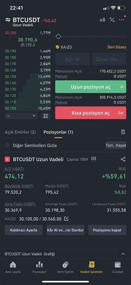The image size is (131, 285).
Task: Open the order book depth dropdown showing 10
Action: [21, 116]
